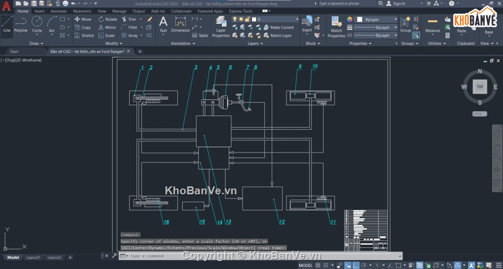Click the Undo arrow
Screen dimensions: 503x269
click(x=74, y=4)
